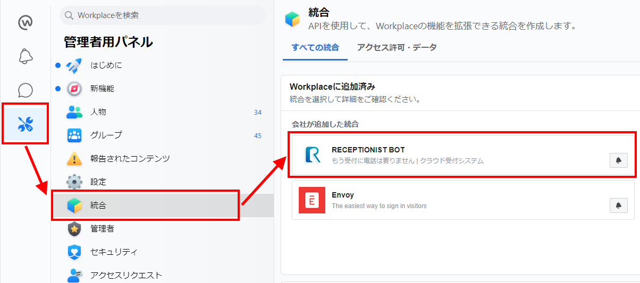This screenshot has width=640, height=283.
Task: Click the compass icon for 新機能
Action: coord(74,89)
